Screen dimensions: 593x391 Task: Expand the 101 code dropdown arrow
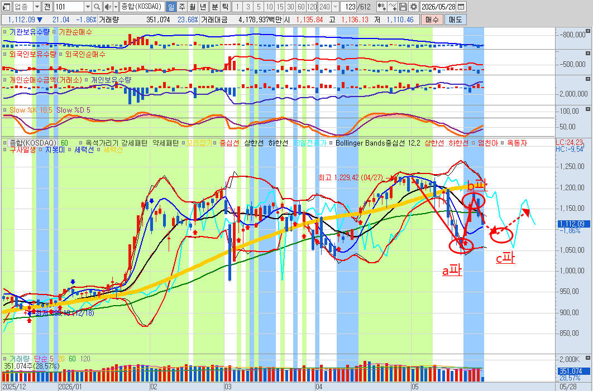88,7
